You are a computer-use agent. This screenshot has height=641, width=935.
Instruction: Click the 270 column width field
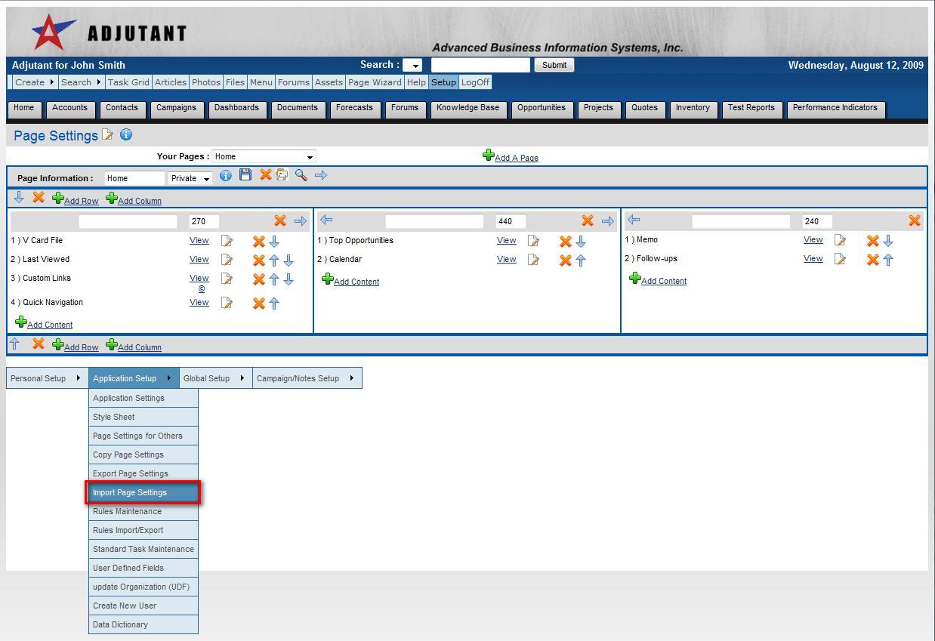point(203,221)
